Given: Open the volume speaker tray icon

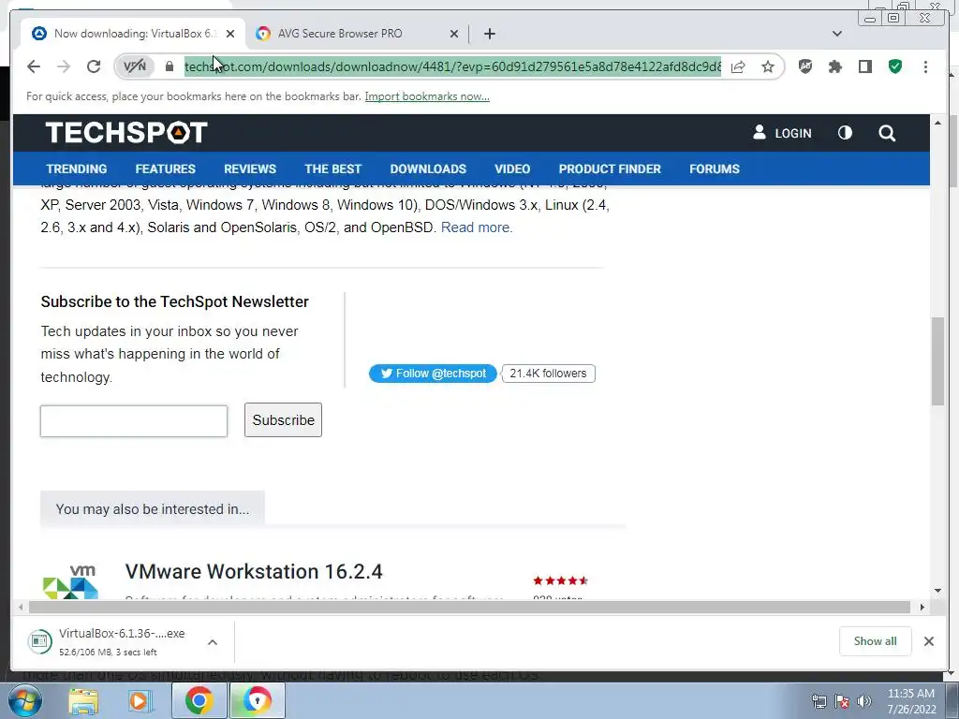Looking at the screenshot, I should click(864, 700).
